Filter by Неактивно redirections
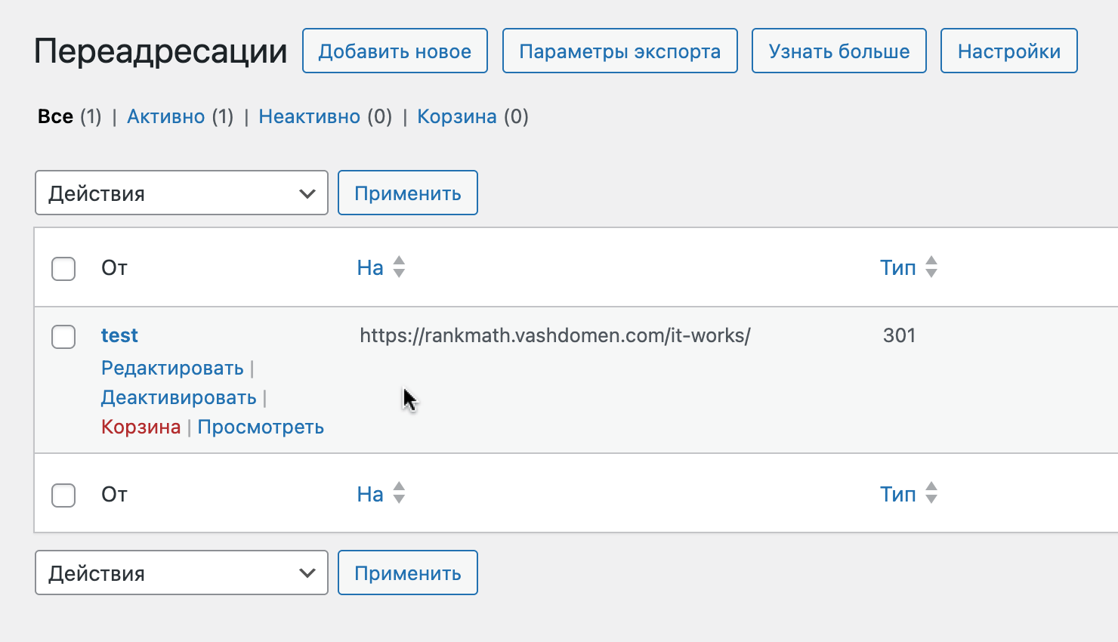The width and height of the screenshot is (1118, 642). (x=309, y=116)
